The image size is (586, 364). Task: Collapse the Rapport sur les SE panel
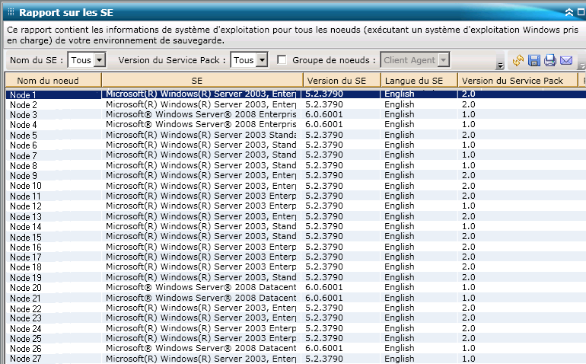pos(568,12)
